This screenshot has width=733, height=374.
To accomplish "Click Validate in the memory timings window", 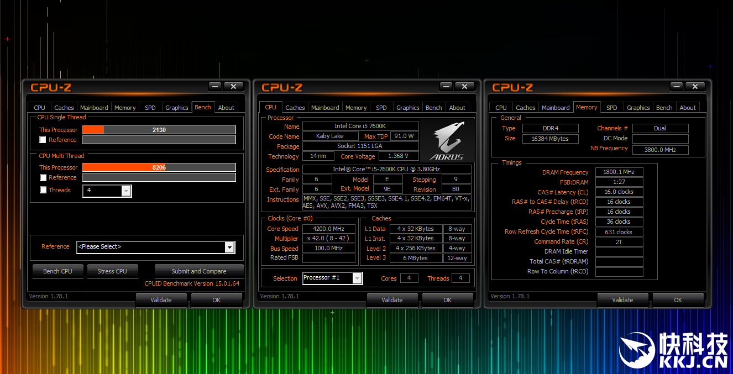I will click(x=622, y=300).
